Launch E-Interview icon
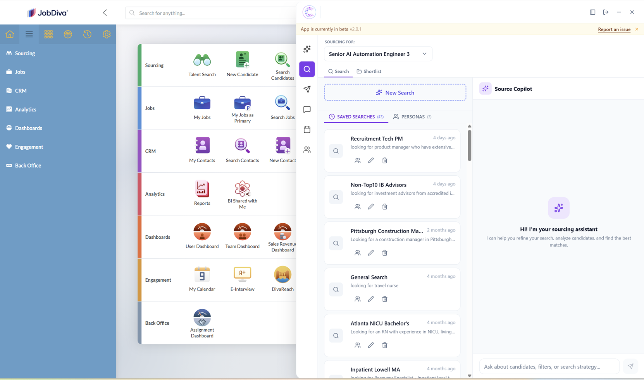 242,275
